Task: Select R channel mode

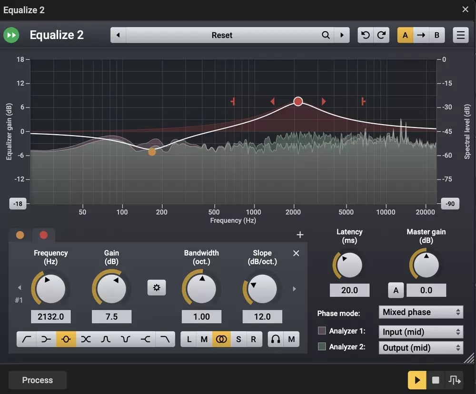Action: pyautogui.click(x=254, y=339)
